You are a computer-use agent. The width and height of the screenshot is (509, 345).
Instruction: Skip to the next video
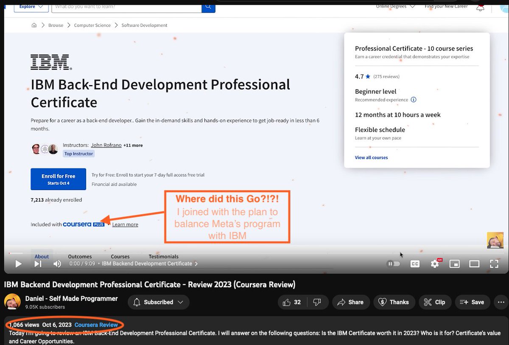click(38, 264)
